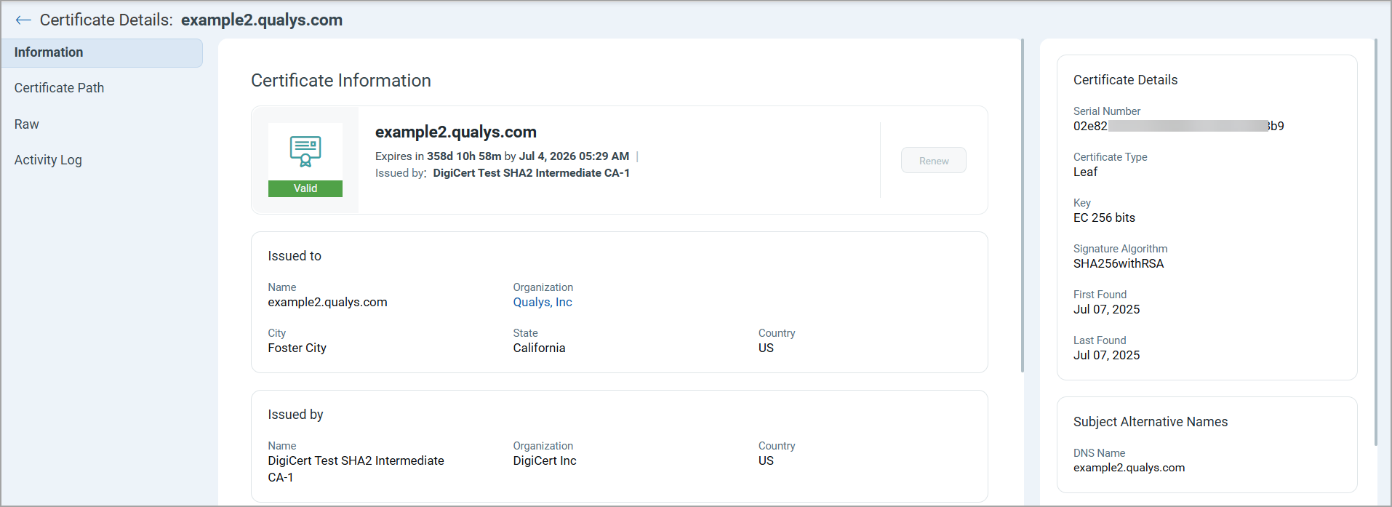Select the example2.qualys.com heading in the certificate card
This screenshot has height=507, width=1392.
[456, 132]
